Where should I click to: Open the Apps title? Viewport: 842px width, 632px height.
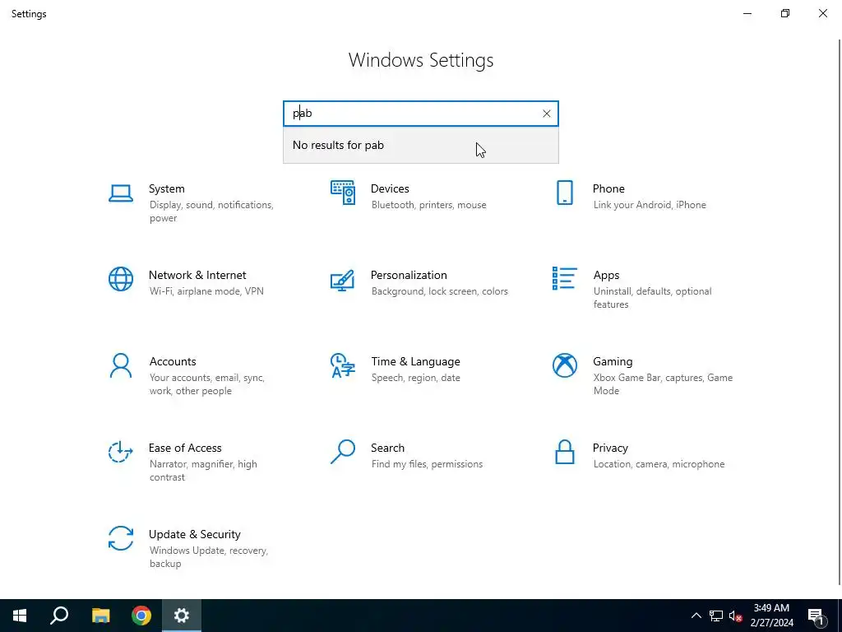[606, 275]
